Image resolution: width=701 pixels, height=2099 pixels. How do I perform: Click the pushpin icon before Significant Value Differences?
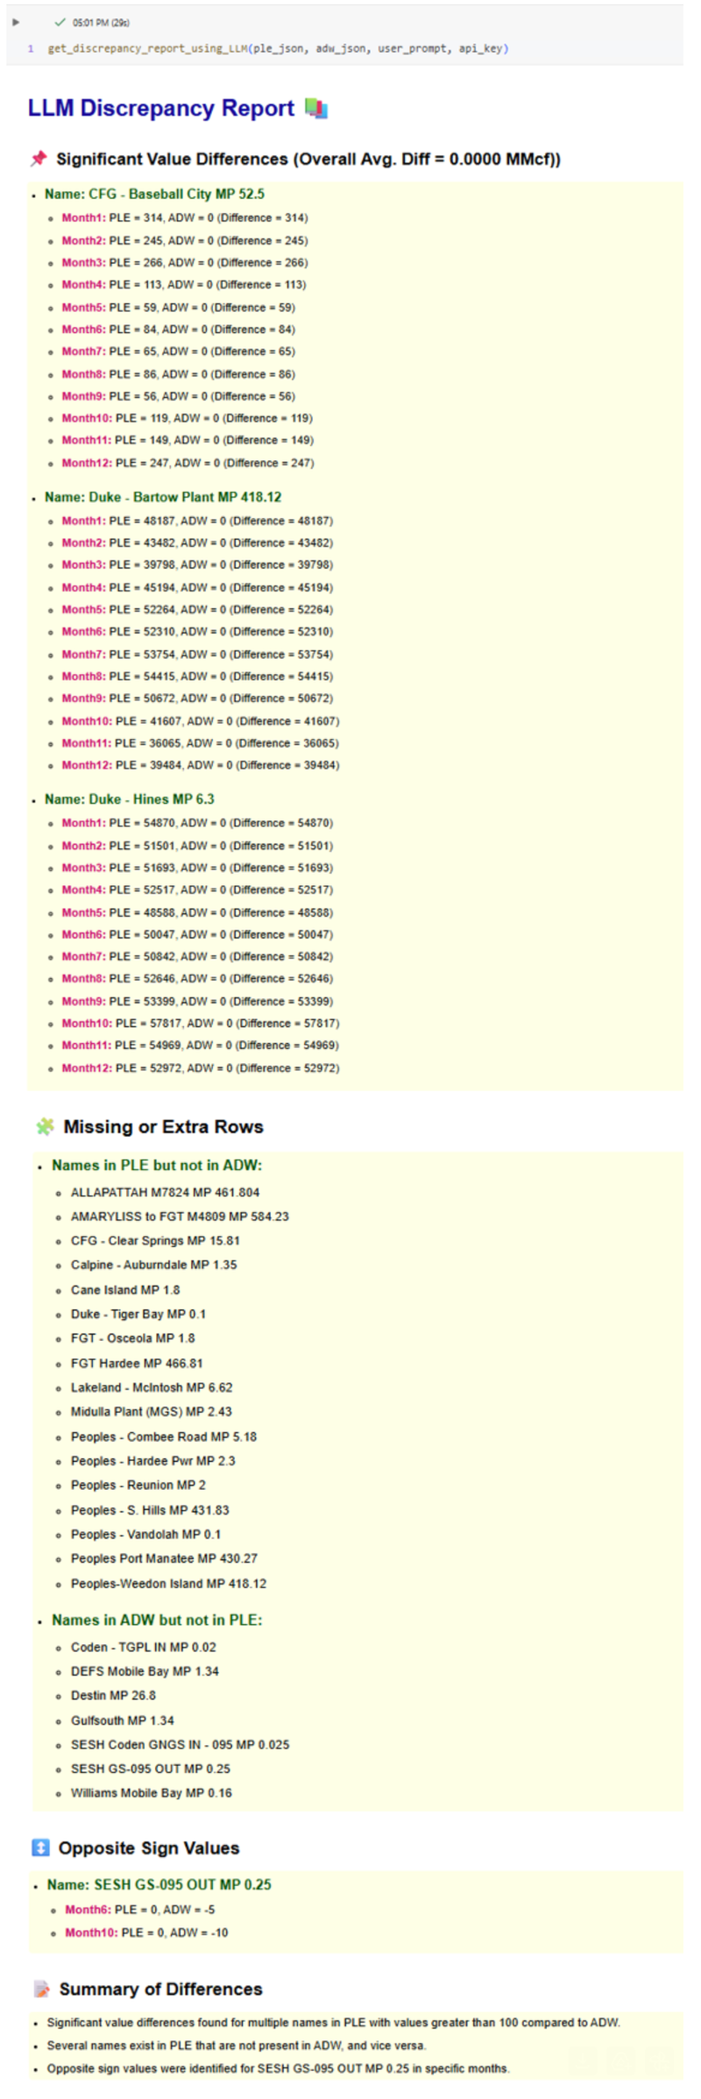(39, 159)
